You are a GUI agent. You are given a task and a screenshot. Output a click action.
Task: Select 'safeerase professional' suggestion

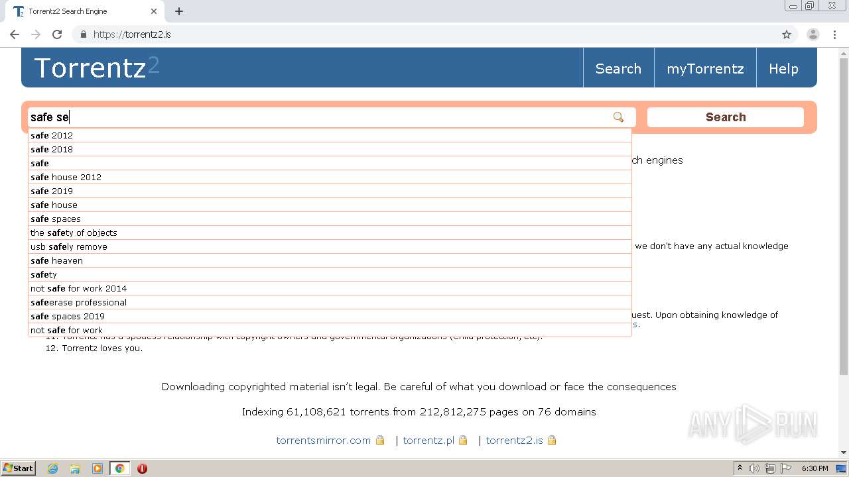coord(330,302)
